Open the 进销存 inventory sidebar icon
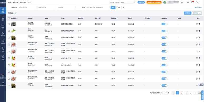Image resolution: width=204 pixels, height=102 pixels. 3,42
